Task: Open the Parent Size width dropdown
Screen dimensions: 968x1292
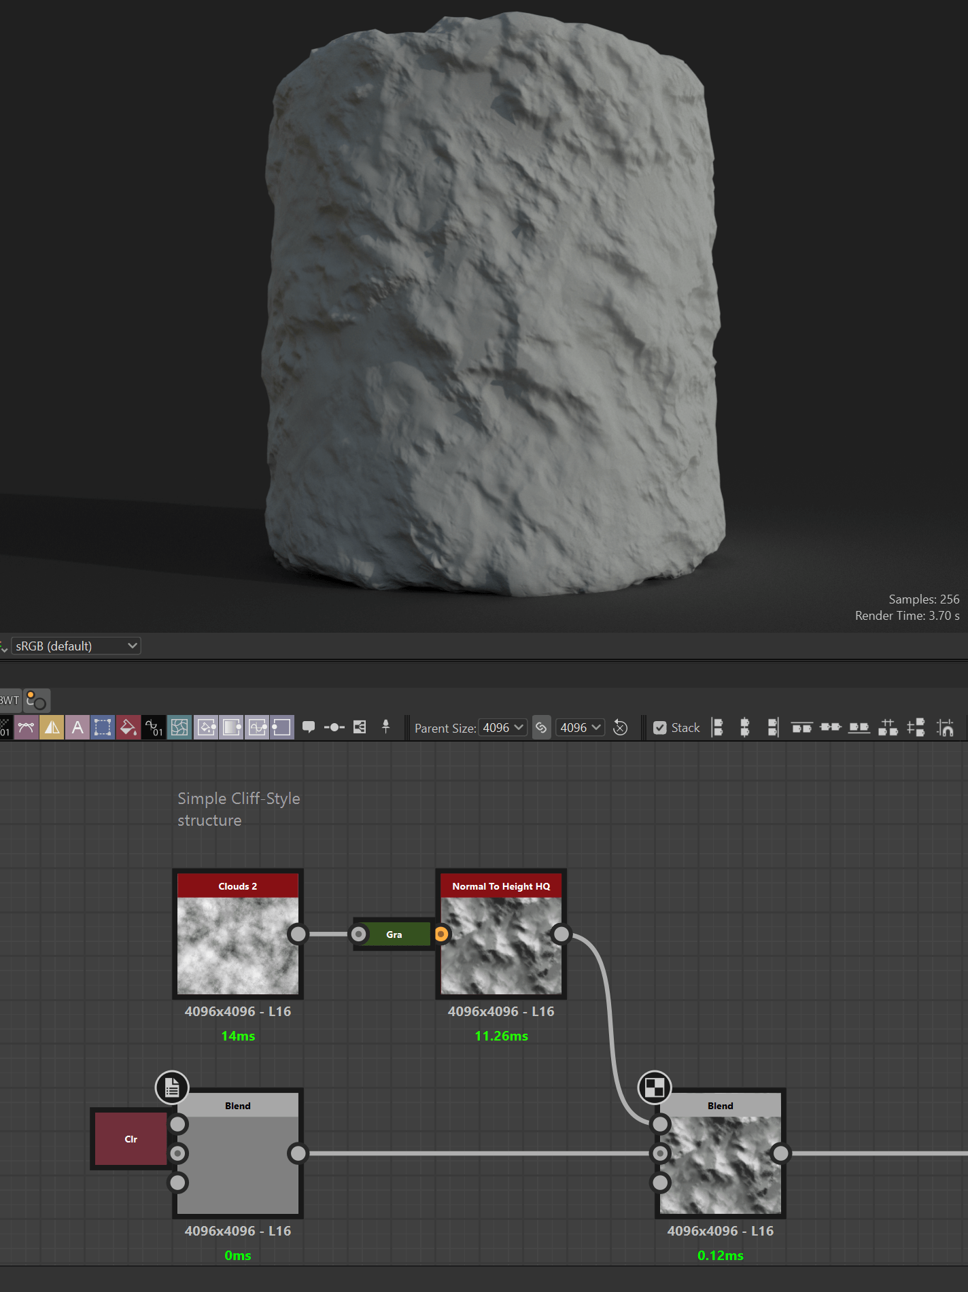Action: [x=503, y=727]
